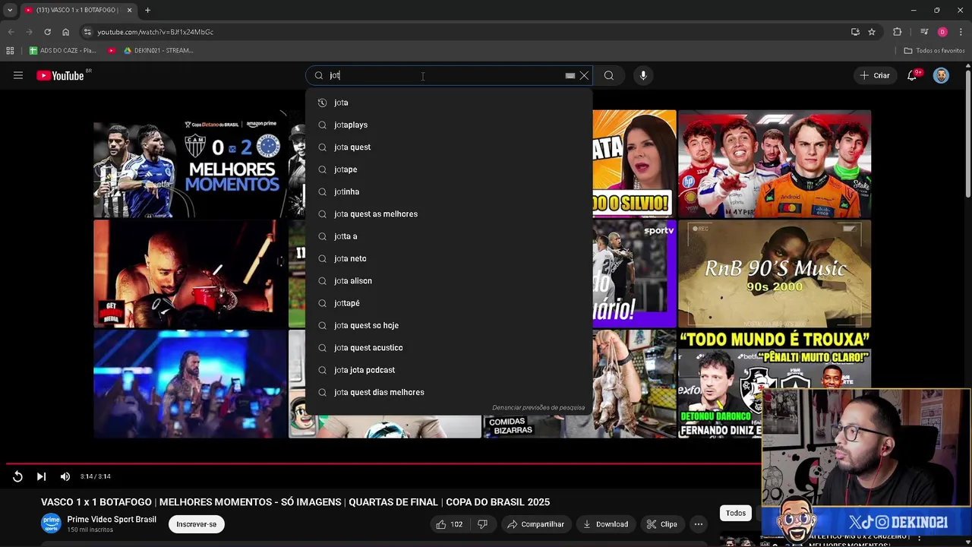
Task: Go back in browser history
Action: point(11,32)
